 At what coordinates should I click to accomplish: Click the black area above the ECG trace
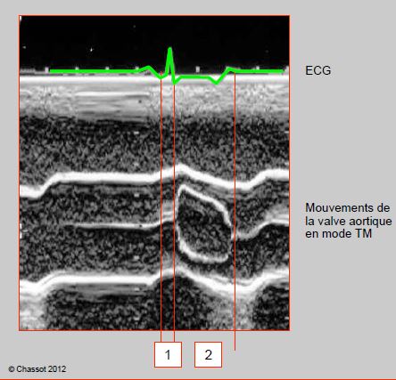tap(89, 38)
